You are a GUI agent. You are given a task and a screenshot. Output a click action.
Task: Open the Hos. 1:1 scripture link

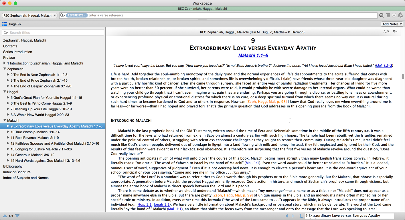coord(145,205)
